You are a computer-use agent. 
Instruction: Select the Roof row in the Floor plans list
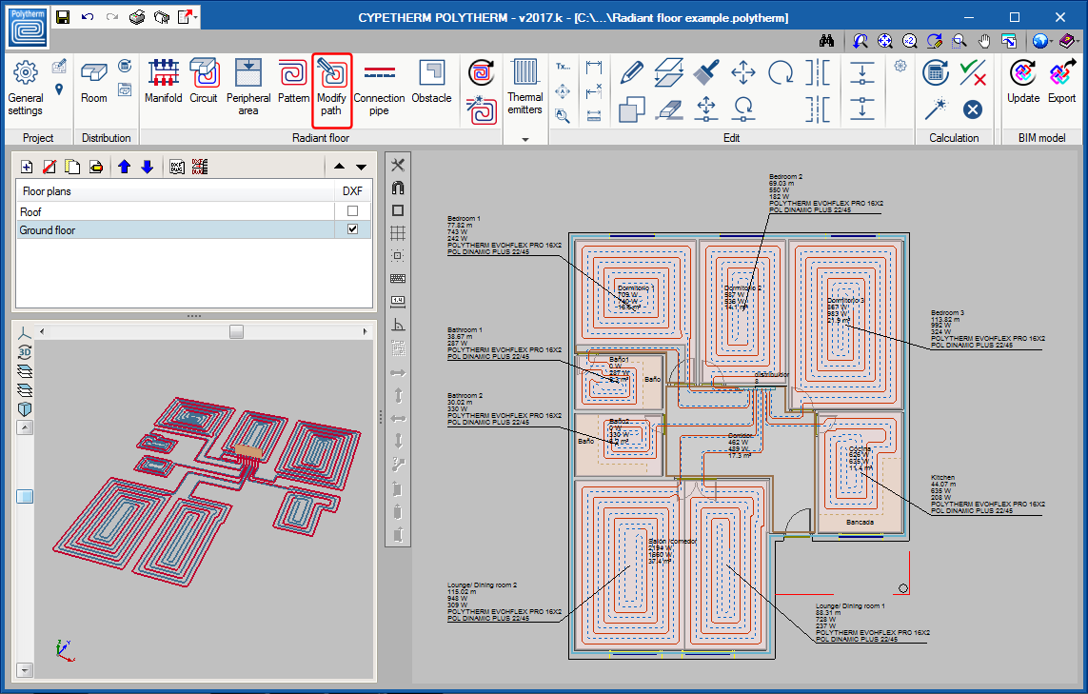tap(114, 210)
